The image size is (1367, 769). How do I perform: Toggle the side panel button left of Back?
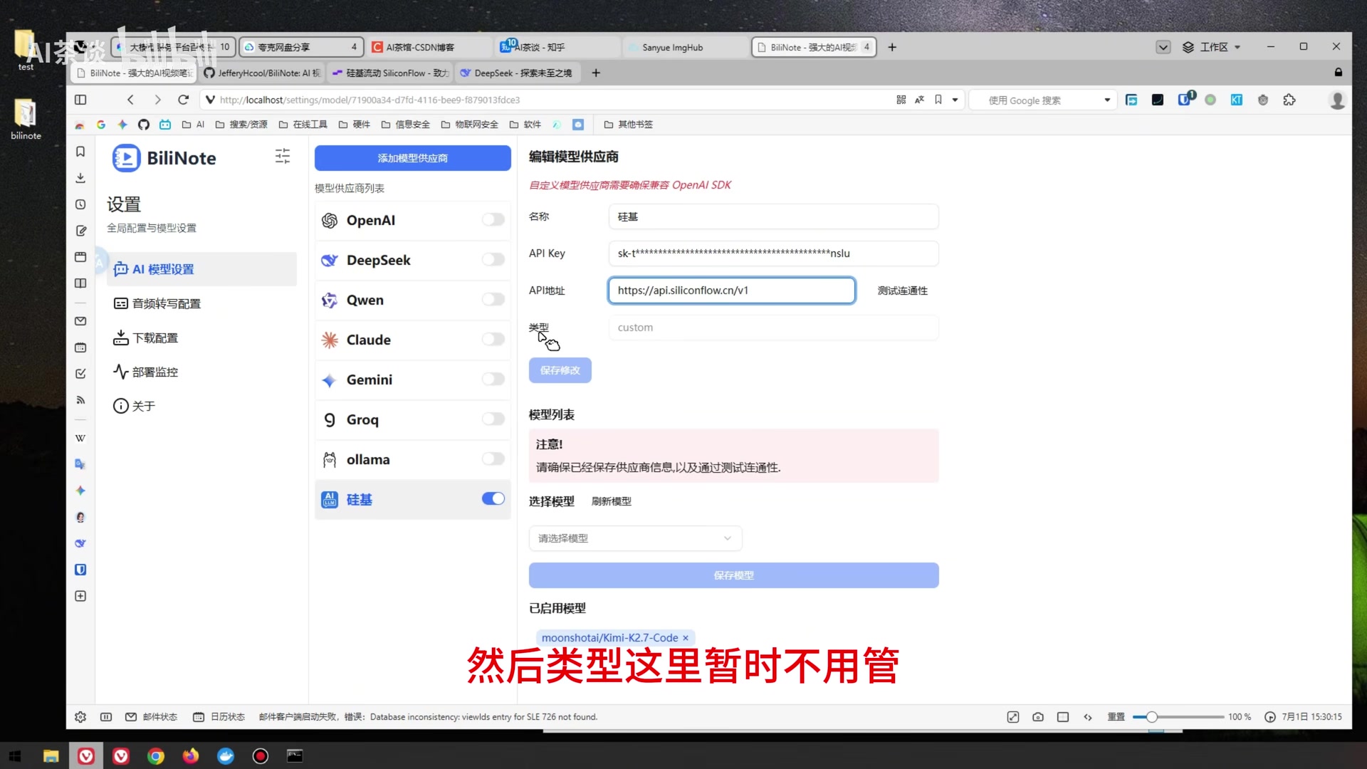pyautogui.click(x=80, y=100)
